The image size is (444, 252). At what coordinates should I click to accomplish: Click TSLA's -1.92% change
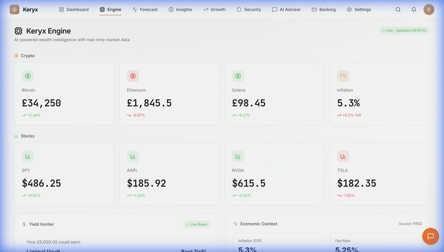coord(346,195)
